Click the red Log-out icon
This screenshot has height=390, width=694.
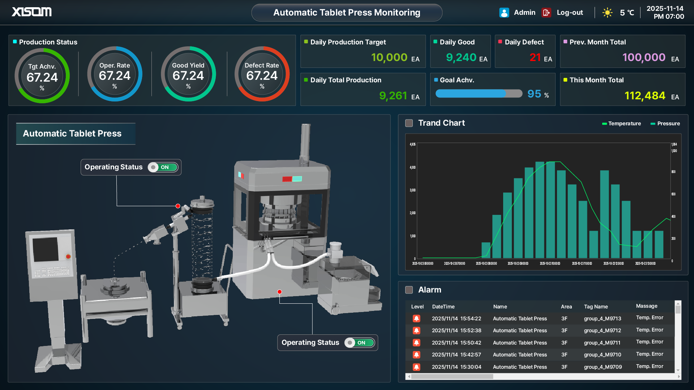[546, 12]
